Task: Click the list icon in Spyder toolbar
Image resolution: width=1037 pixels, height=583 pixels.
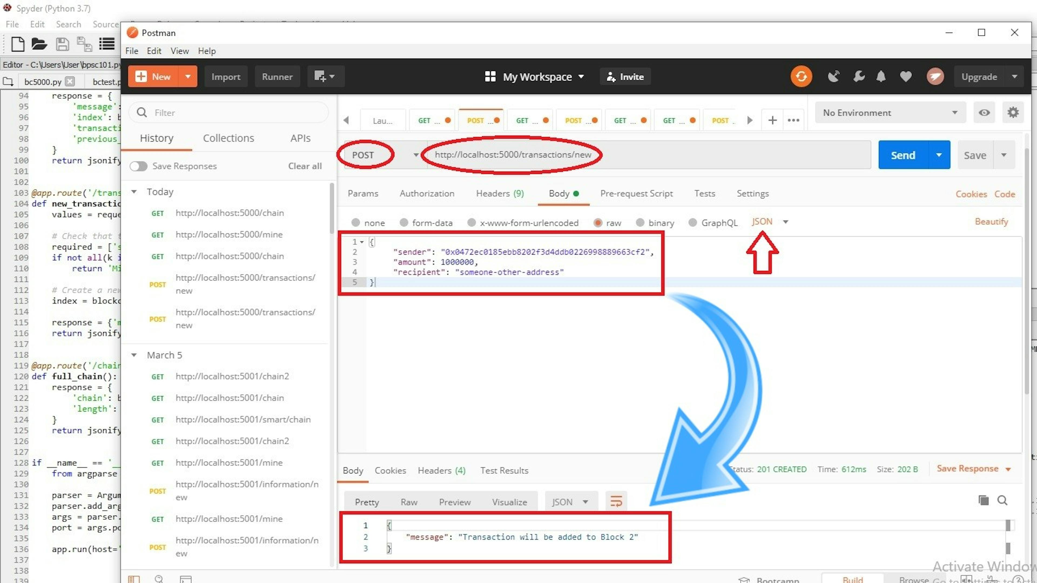Action: [x=107, y=44]
